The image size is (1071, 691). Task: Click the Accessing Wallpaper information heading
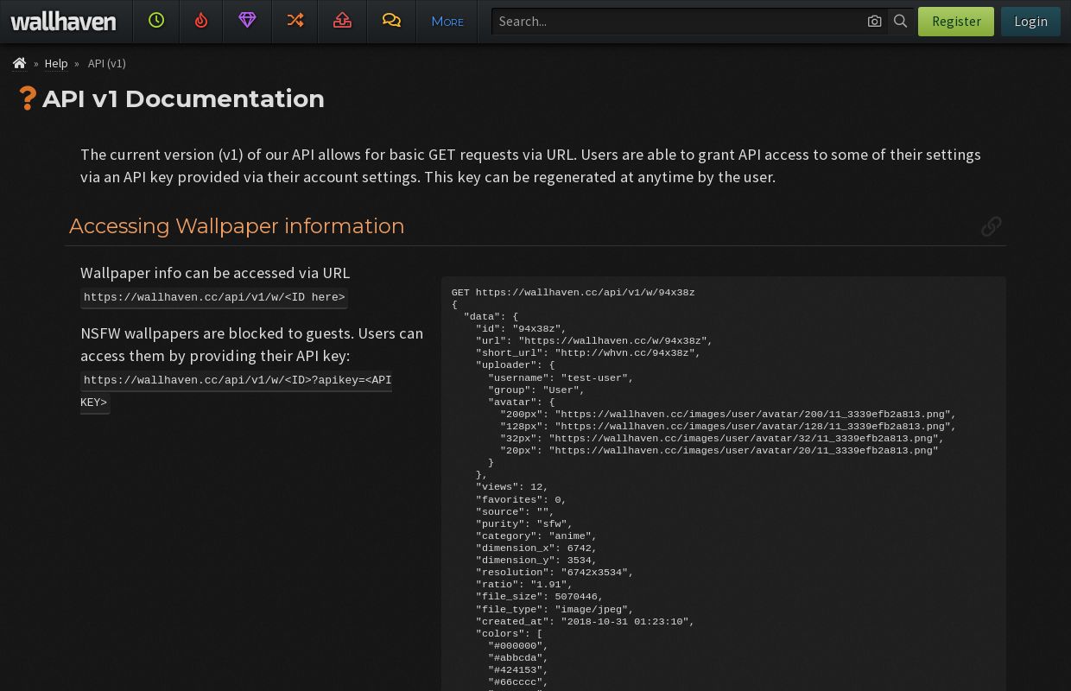[x=237, y=226]
